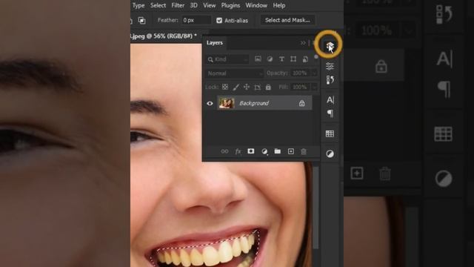The height and width of the screenshot is (267, 474).
Task: Create new fill or adjustment layer
Action: pyautogui.click(x=264, y=151)
